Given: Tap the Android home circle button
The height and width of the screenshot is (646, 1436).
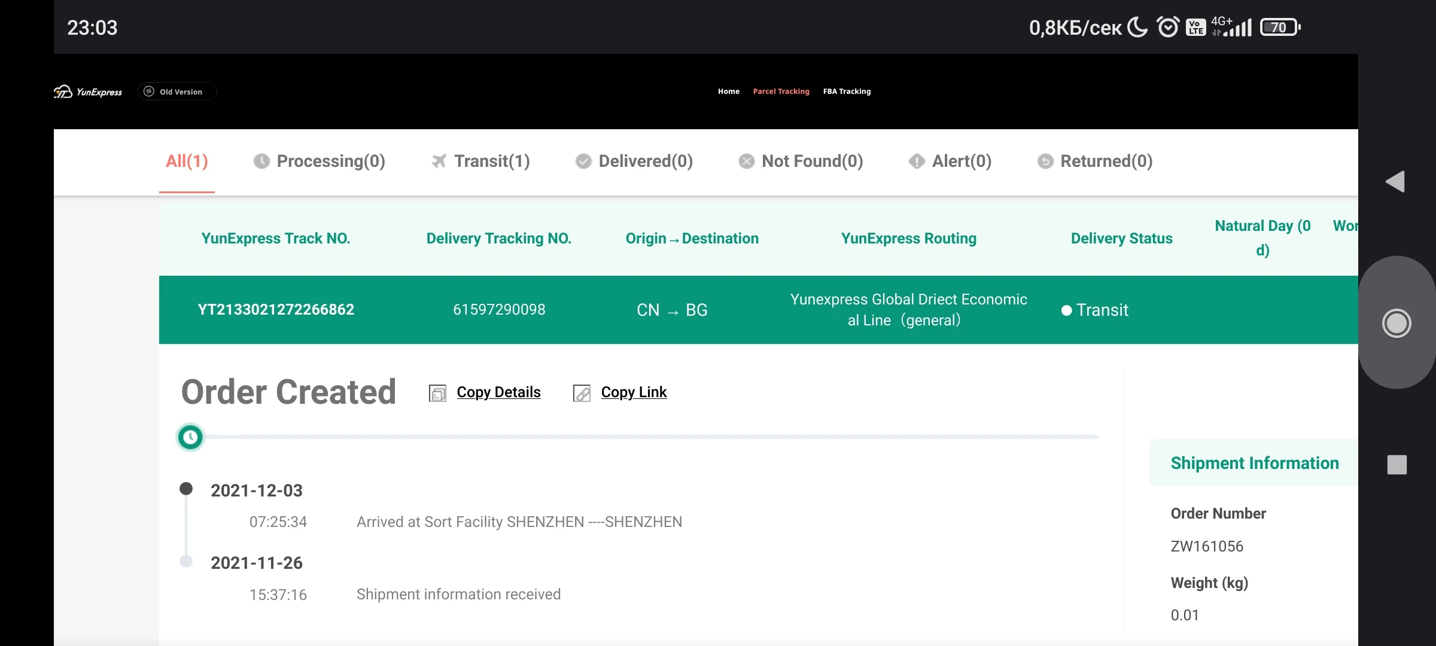Looking at the screenshot, I should coord(1397,324).
